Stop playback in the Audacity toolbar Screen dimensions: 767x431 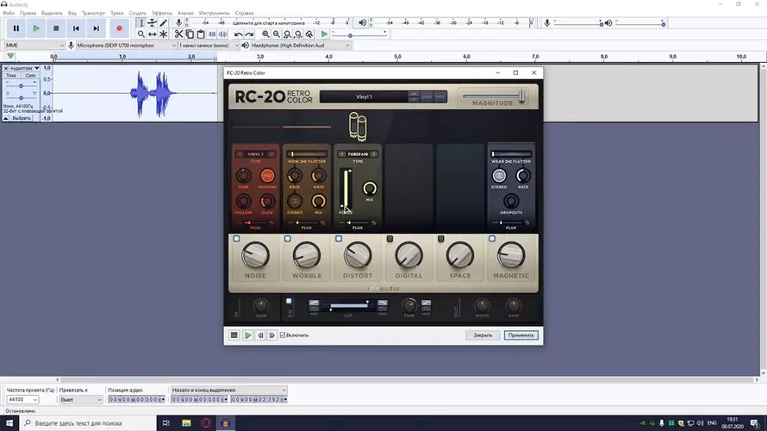[56, 28]
